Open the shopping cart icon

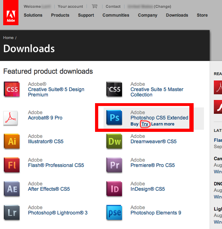tap(94, 6)
